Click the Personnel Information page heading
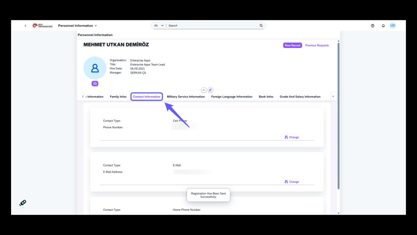This screenshot has height=235, width=417. (95, 35)
